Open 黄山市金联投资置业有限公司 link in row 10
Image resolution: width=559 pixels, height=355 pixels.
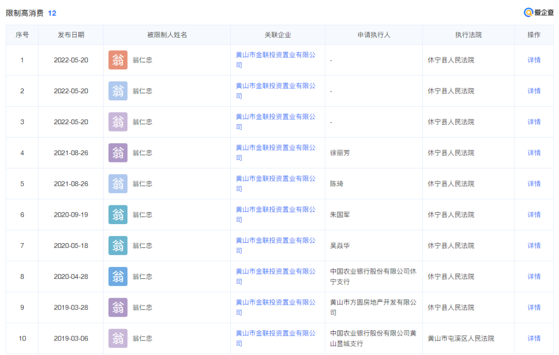(275, 338)
